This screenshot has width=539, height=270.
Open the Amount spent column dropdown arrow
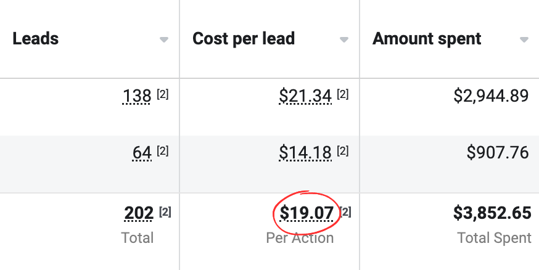tap(524, 40)
